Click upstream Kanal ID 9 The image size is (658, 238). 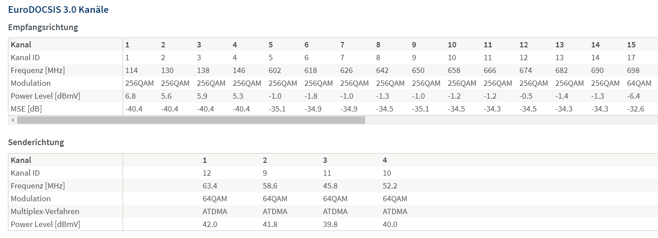coord(265,173)
